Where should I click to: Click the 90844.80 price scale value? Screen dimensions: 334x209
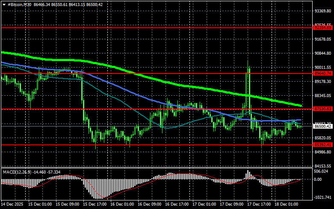(x=323, y=53)
